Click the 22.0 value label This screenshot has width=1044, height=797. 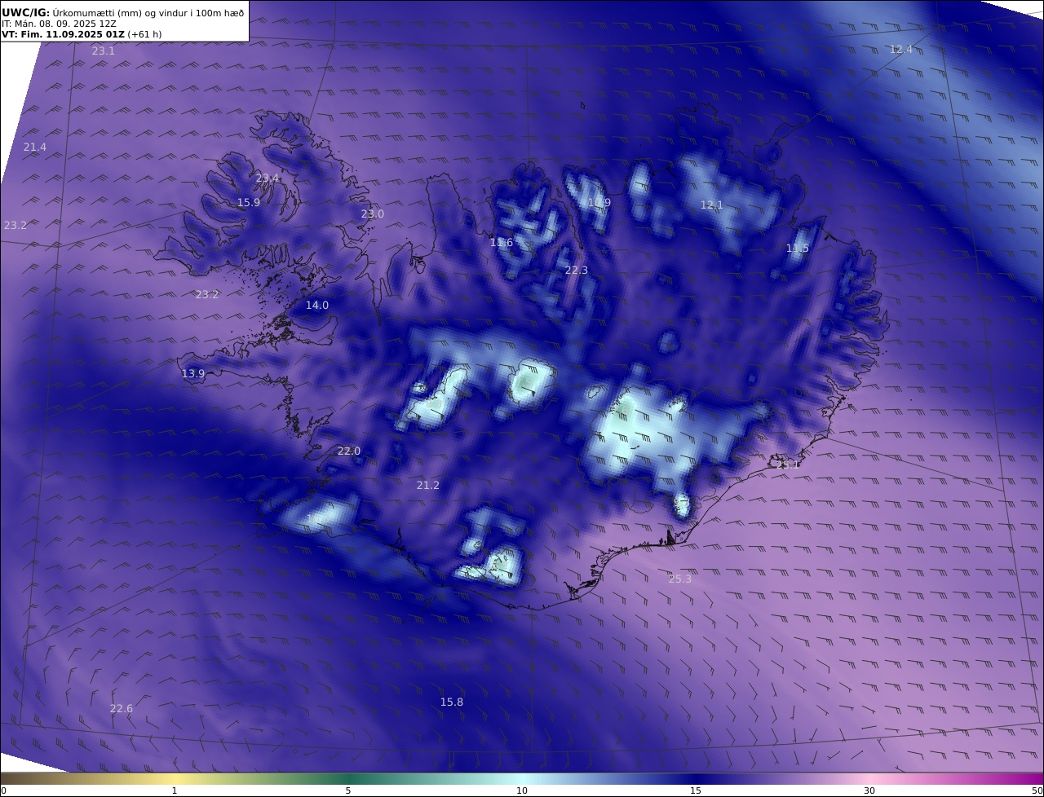click(x=349, y=451)
